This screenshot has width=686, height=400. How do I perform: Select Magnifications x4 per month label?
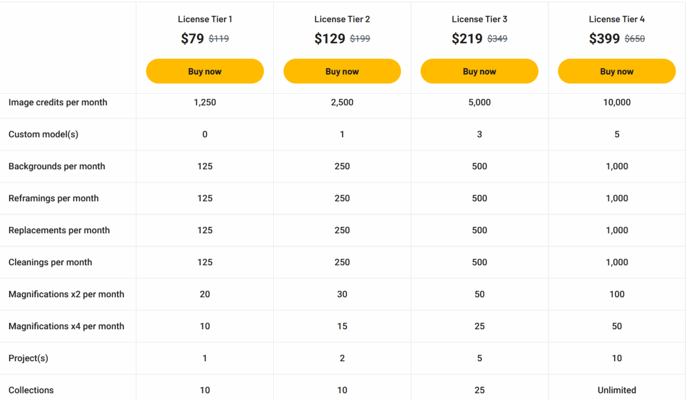click(x=66, y=326)
